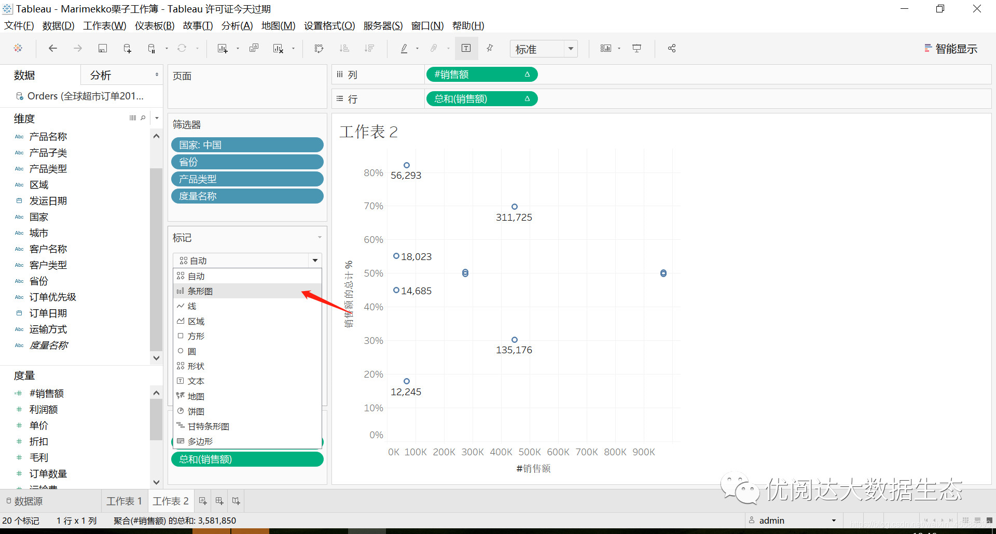Click the #销售额 pill on columns
Screen dimensions: 996x534
pos(482,75)
